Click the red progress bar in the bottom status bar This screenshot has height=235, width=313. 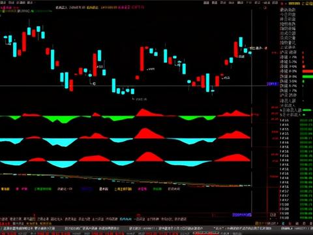tap(205, 233)
